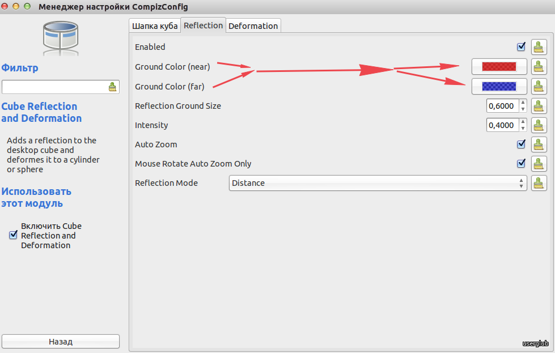This screenshot has height=353, width=555.
Task: Clear the filter field with the broom icon
Action: point(112,87)
